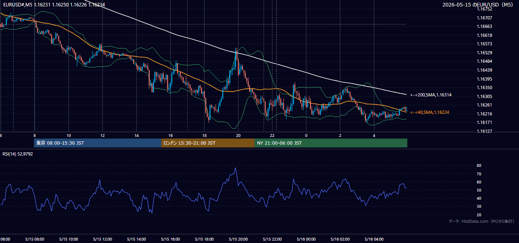This screenshot has height=243, width=519.
Task: Click the 5/15 18:00 time label
Action: (204, 239)
